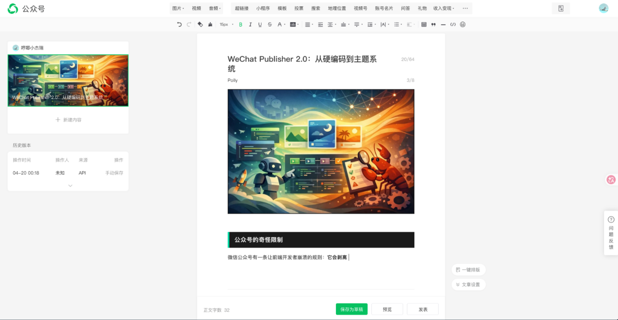Image resolution: width=618 pixels, height=320 pixels.
Task: Insert a 视频号 channel item
Action: click(361, 8)
